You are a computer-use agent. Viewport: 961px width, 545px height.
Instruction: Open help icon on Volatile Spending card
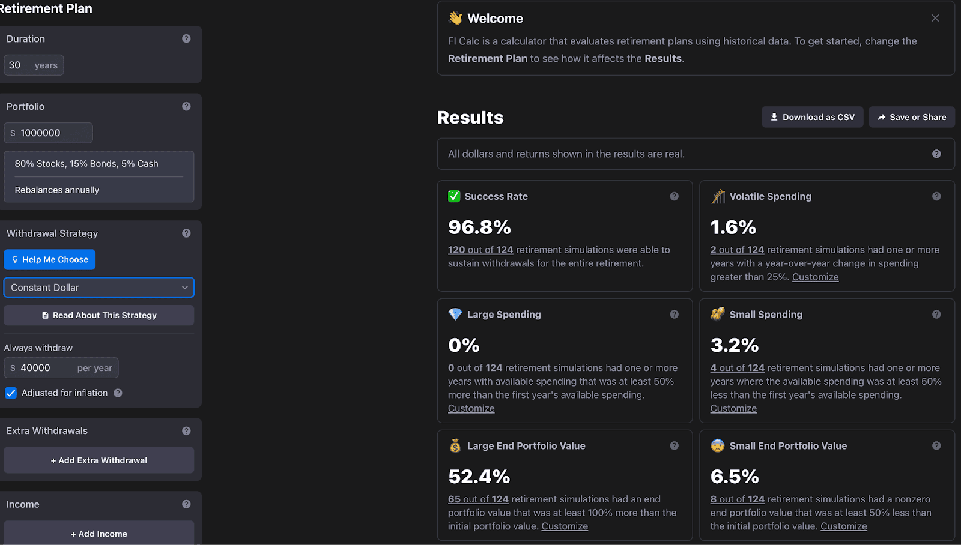936,196
